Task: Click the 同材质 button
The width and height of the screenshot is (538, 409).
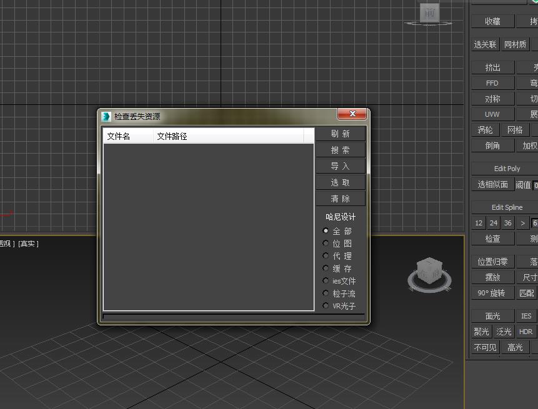Action: [515, 44]
